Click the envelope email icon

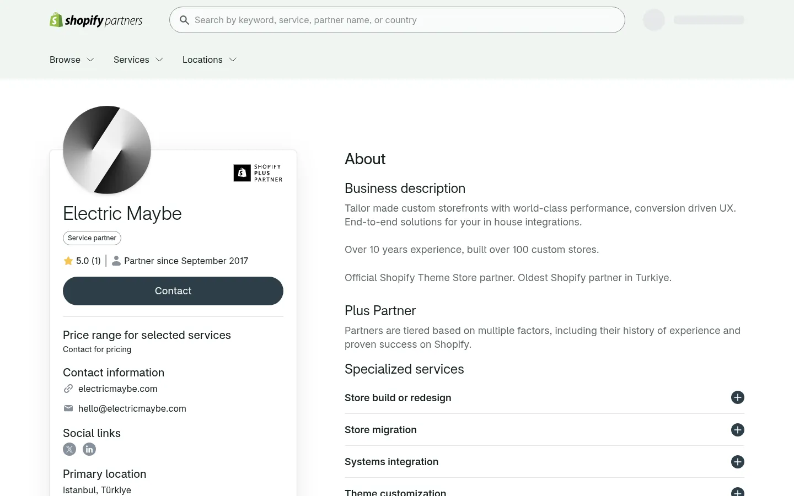coord(68,408)
